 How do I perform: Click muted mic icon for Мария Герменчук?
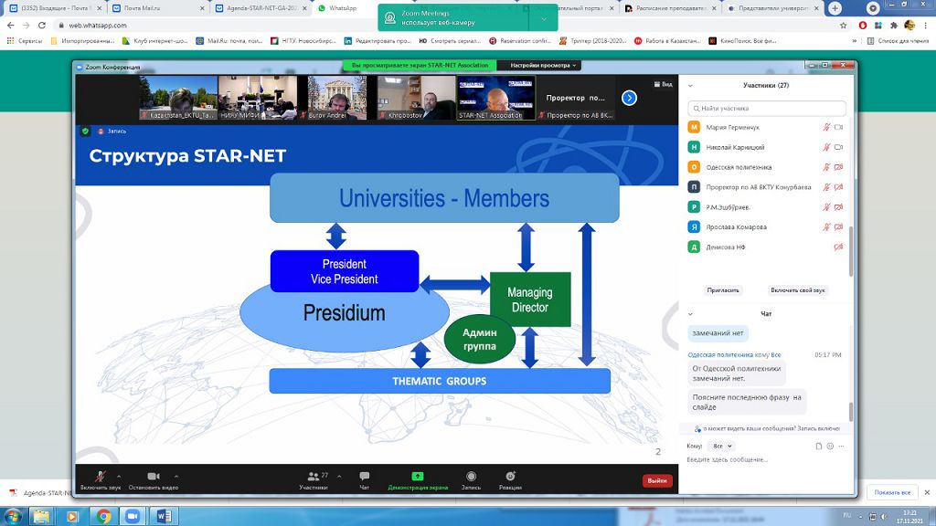(x=826, y=127)
